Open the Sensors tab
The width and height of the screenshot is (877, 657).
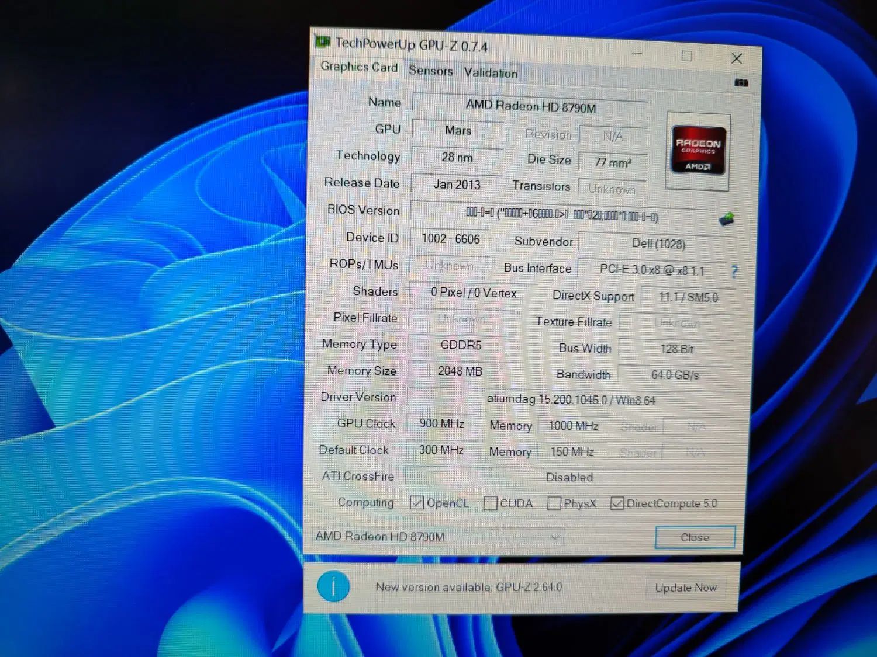(x=431, y=71)
